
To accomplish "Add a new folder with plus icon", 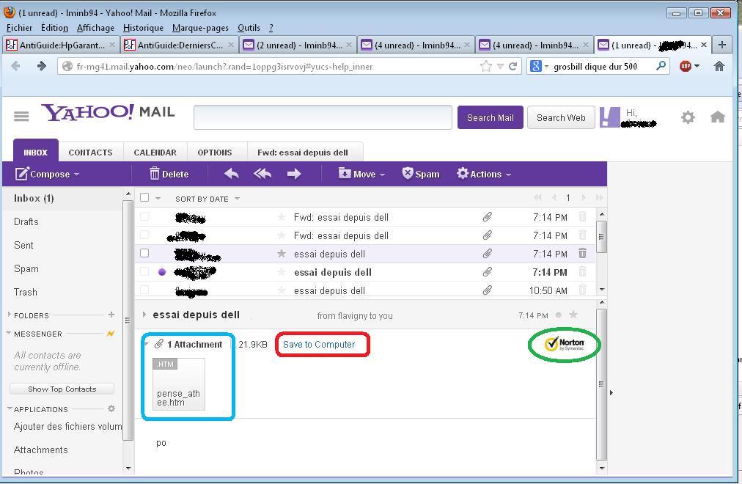I will [111, 315].
